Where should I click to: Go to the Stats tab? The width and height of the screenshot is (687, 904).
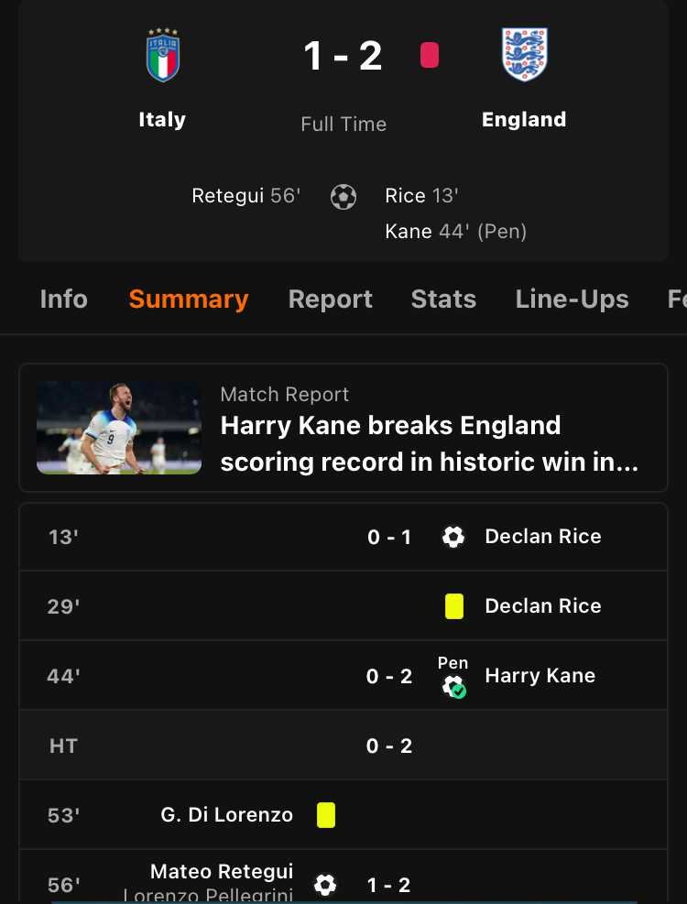pyautogui.click(x=443, y=300)
